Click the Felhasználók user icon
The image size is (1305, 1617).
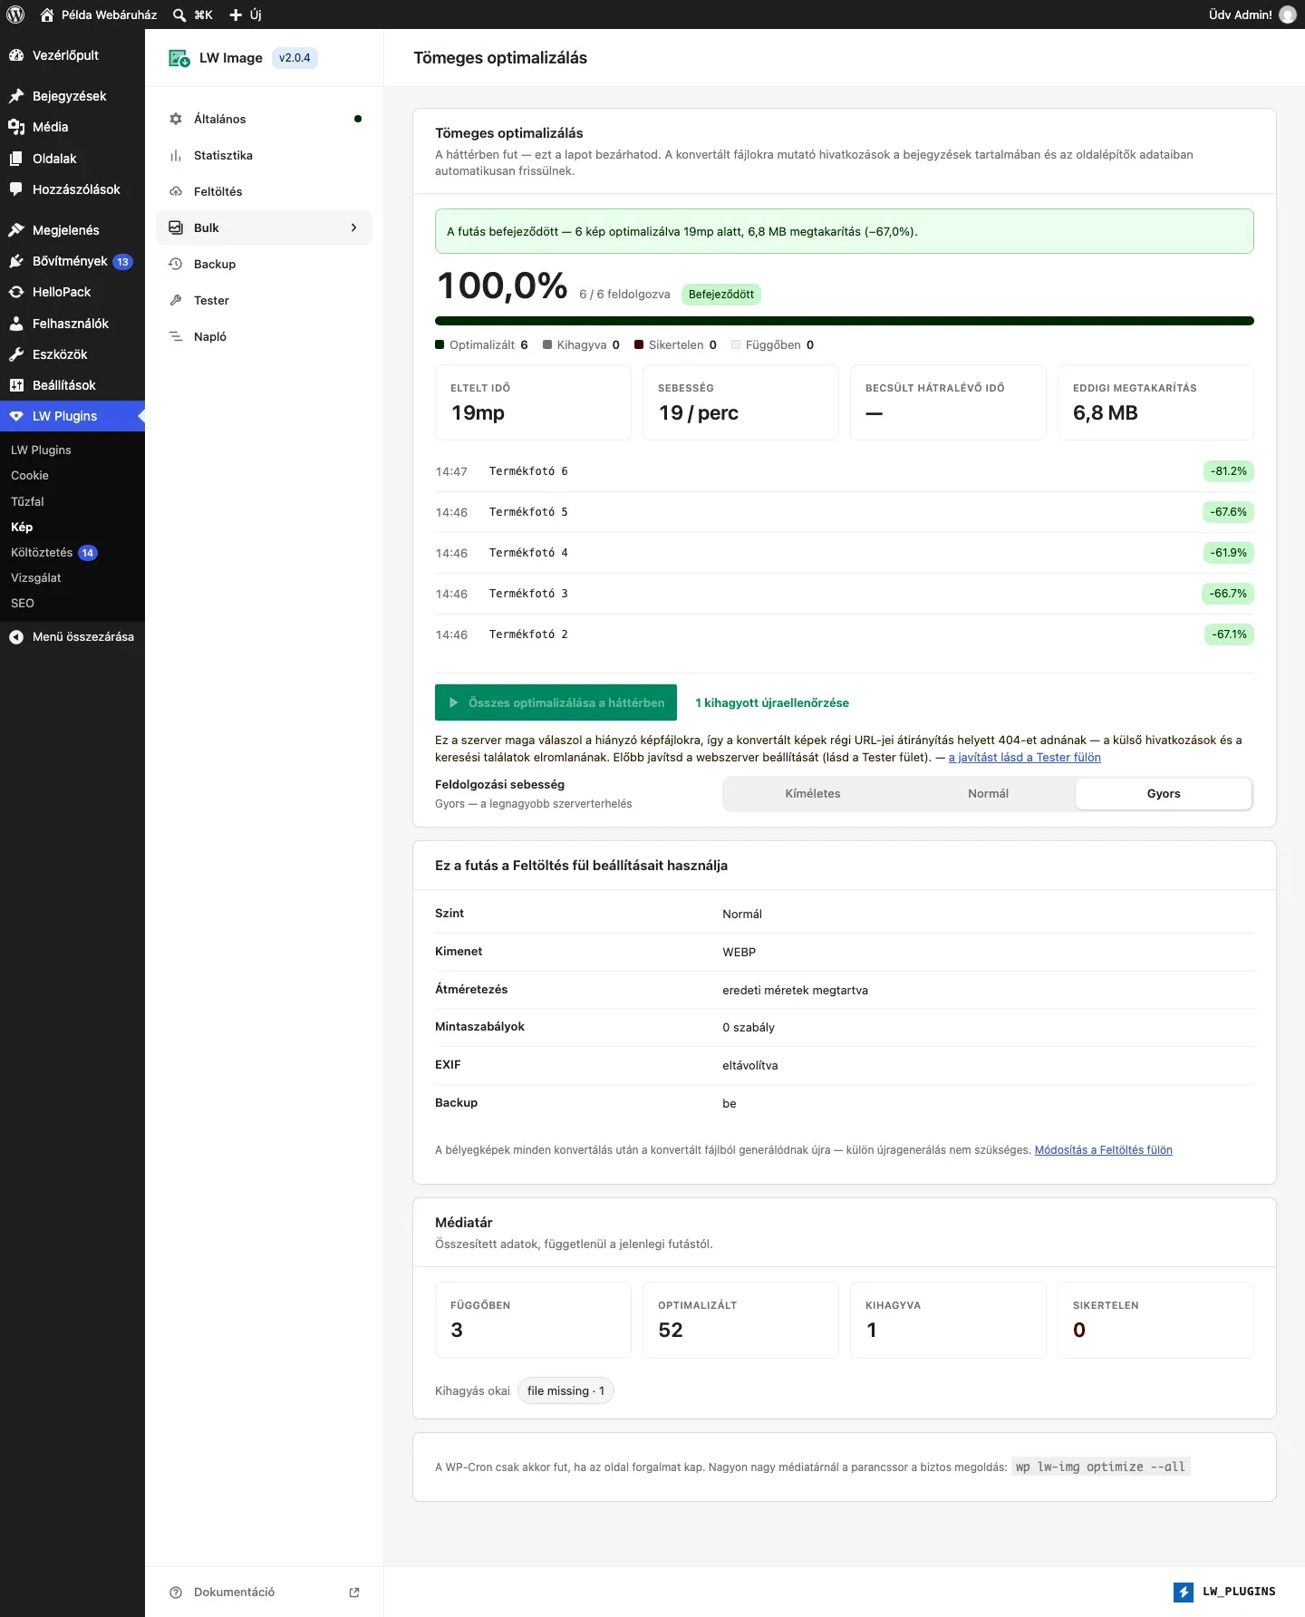point(16,324)
